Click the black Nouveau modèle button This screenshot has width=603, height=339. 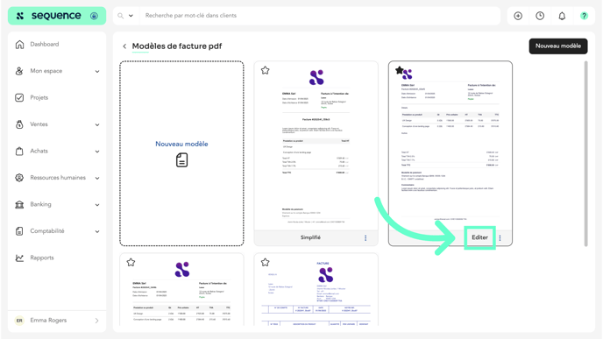558,46
